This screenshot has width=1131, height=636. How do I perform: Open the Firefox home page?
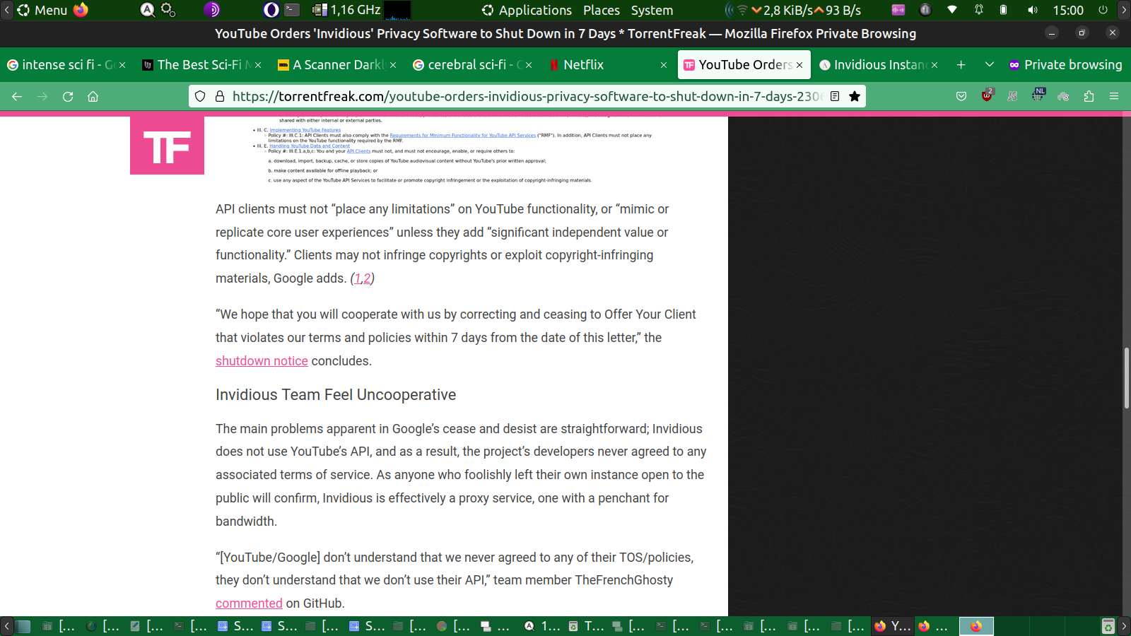pos(93,96)
